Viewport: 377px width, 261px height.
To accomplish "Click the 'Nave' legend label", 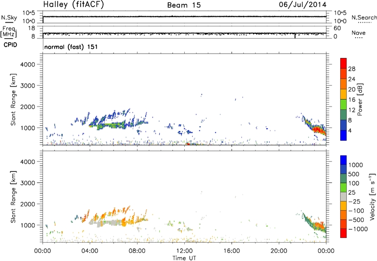I will [359, 33].
